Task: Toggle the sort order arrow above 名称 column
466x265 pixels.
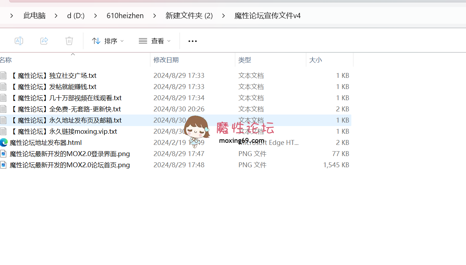Action: [x=73, y=54]
